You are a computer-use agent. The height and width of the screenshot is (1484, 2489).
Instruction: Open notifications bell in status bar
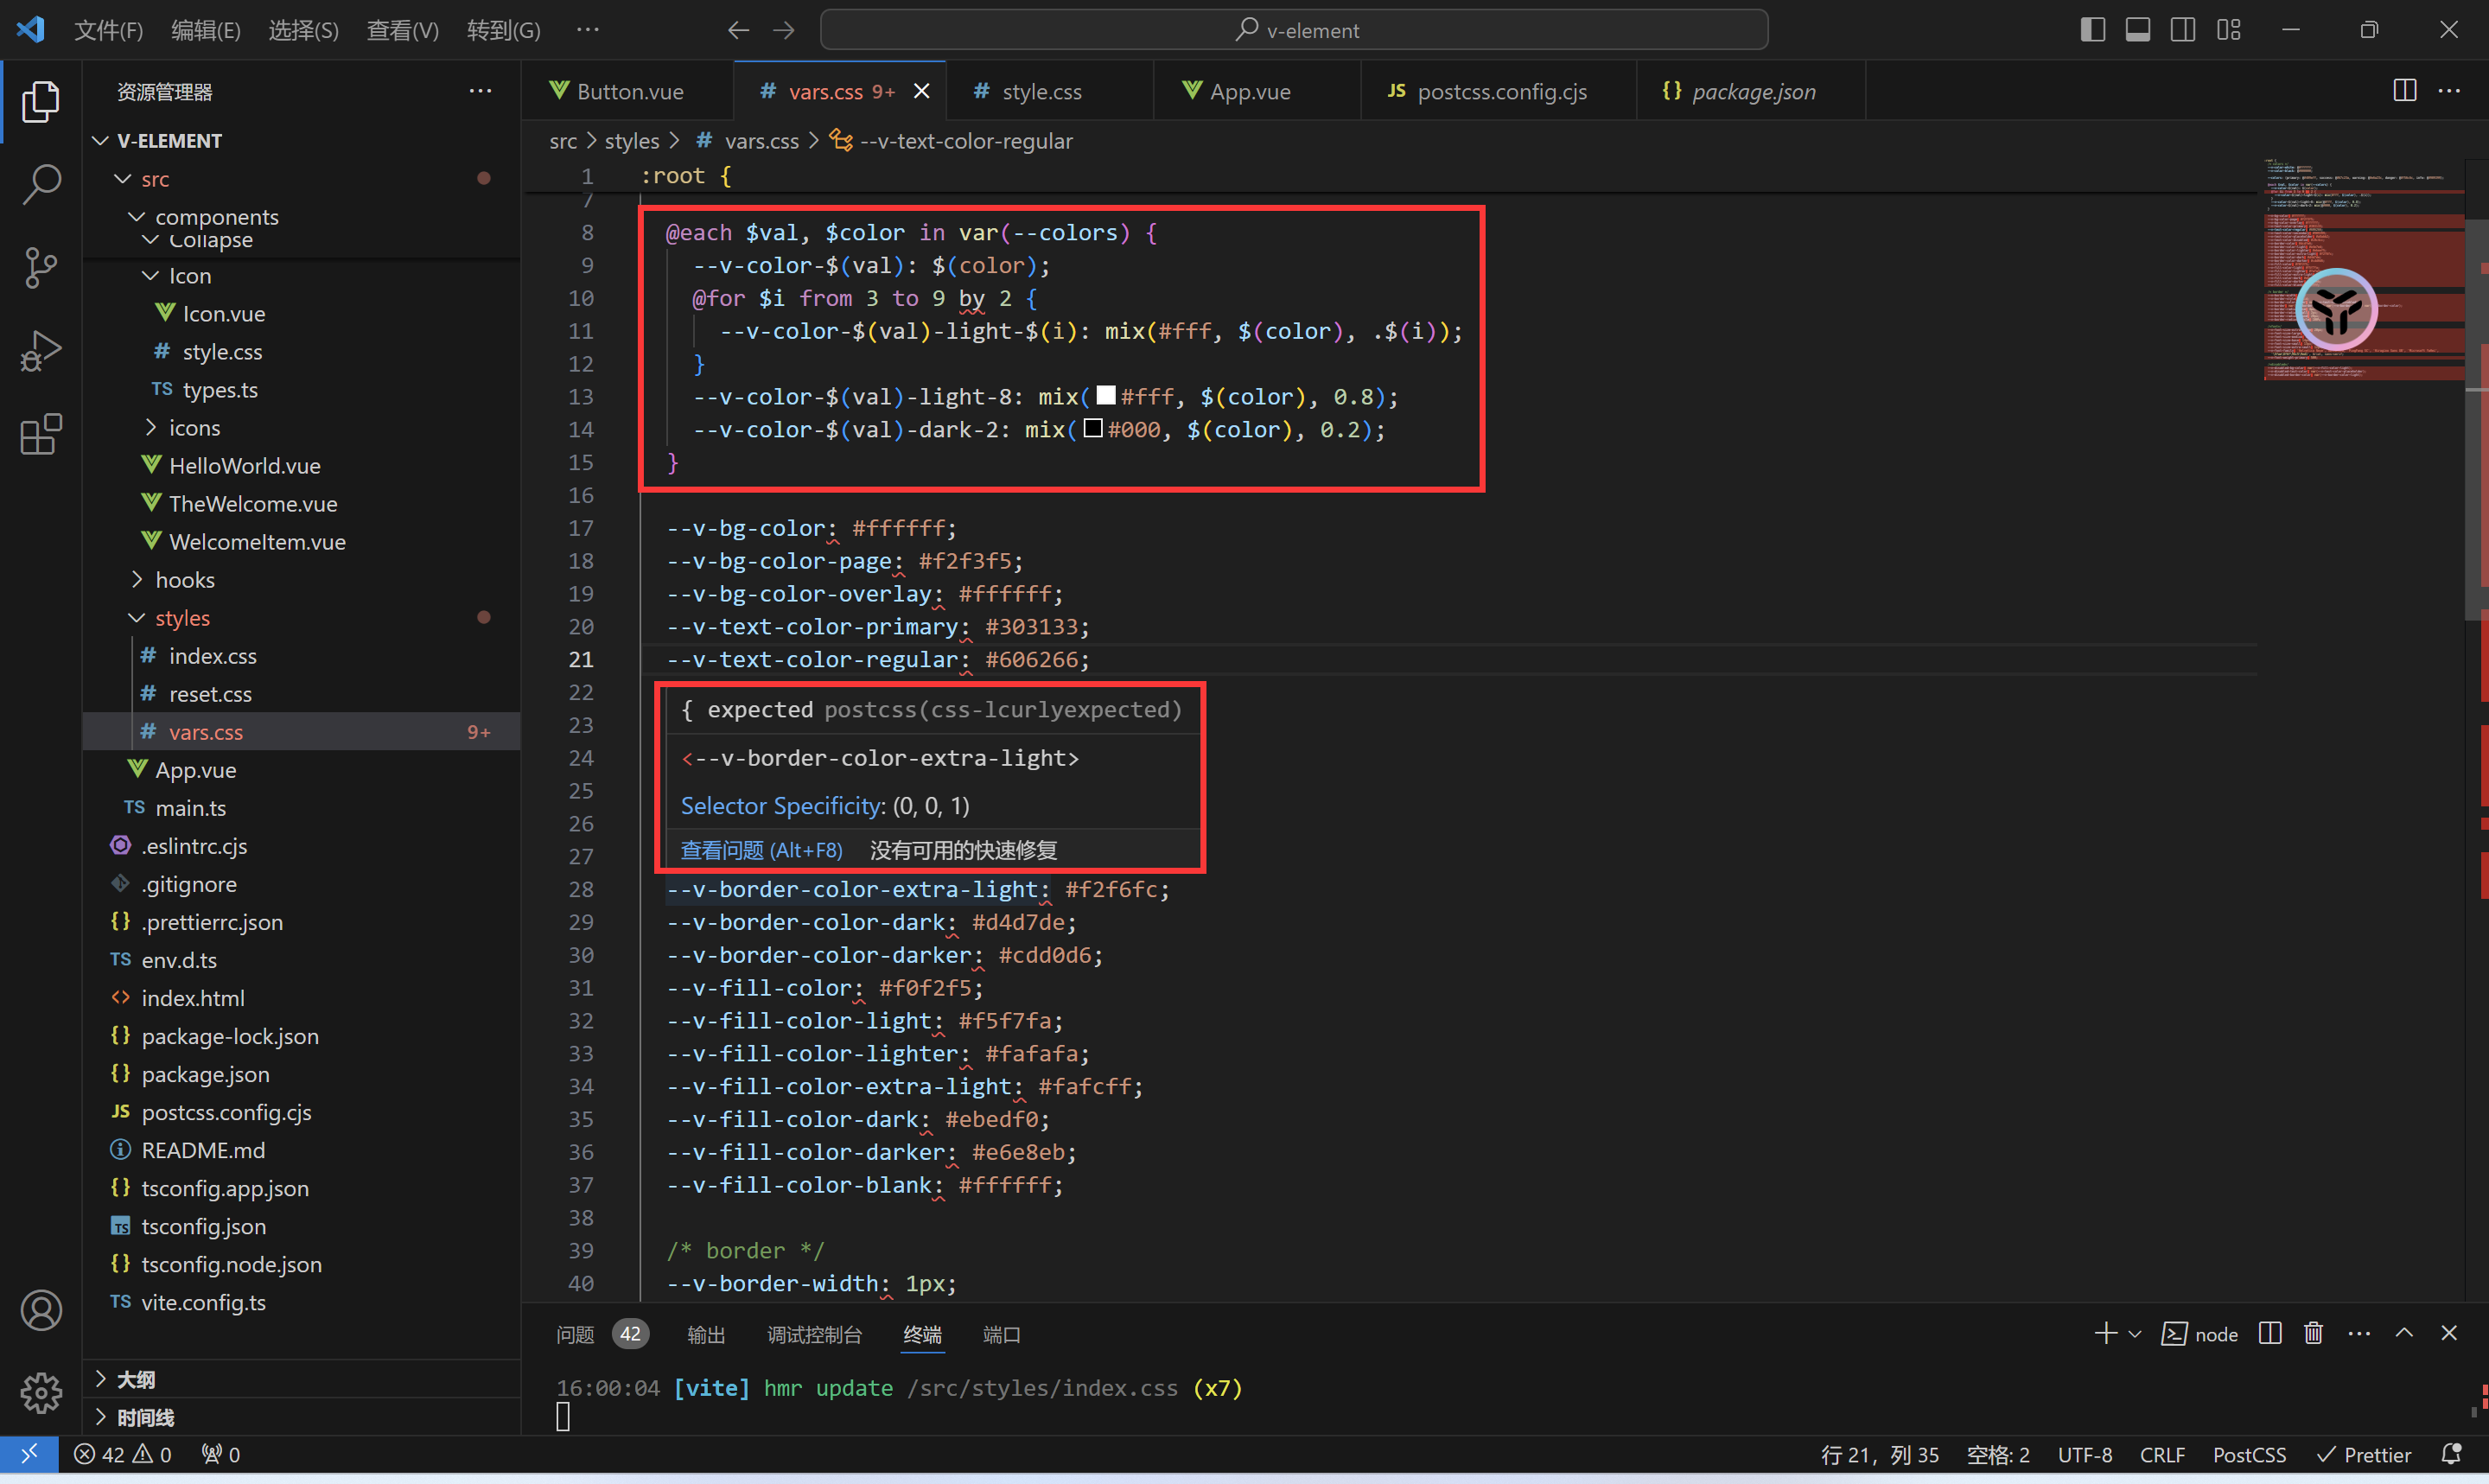tap(2451, 1454)
